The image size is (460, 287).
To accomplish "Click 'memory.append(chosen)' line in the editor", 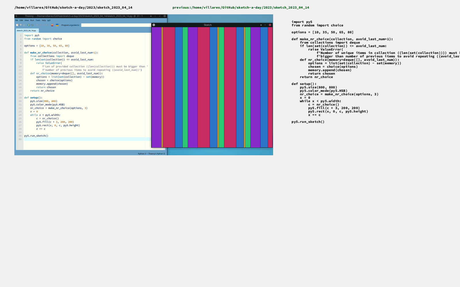I will click(52, 84).
